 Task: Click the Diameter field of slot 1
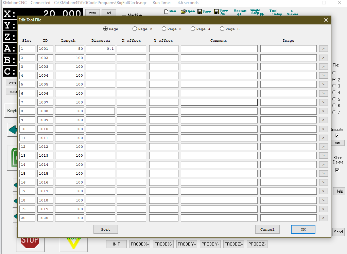tap(100, 49)
